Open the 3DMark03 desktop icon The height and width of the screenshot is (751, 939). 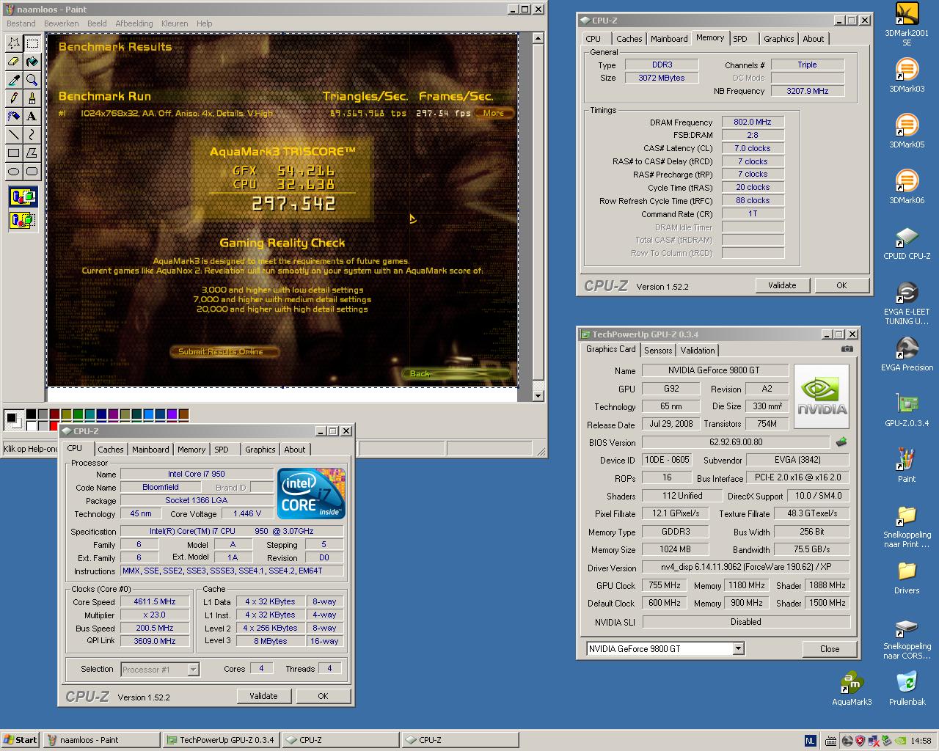tap(907, 76)
